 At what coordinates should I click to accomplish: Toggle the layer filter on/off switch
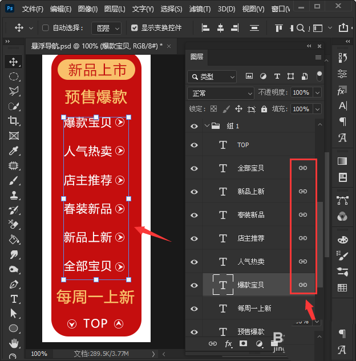tap(319, 76)
